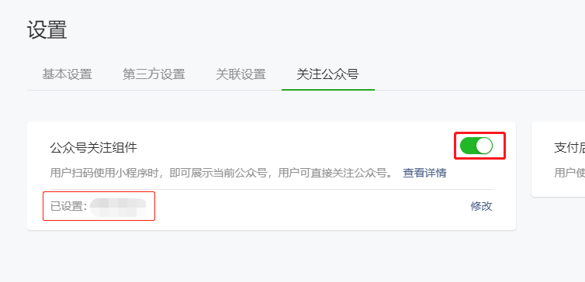Click the cut-off 用户使 description on right card
Viewport: 585px width, 282px height.
pyautogui.click(x=569, y=173)
